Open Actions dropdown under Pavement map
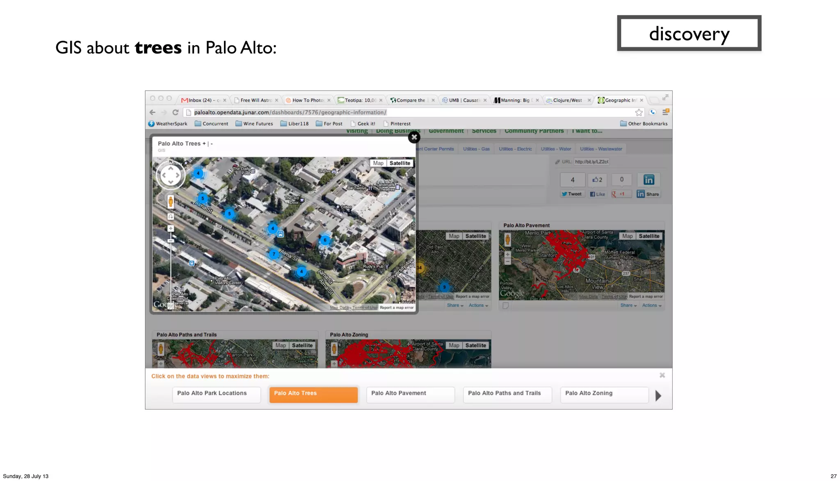The height and width of the screenshot is (481, 840). tap(652, 305)
